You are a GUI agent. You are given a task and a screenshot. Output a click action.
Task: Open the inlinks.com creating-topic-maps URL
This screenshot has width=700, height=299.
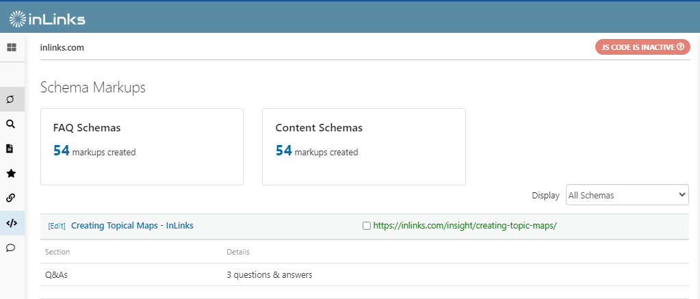point(465,226)
